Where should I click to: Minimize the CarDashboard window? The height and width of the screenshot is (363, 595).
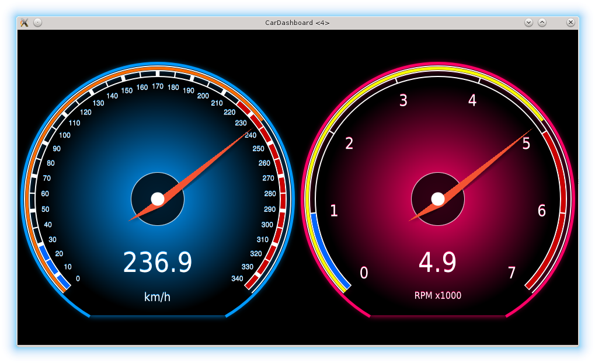coord(528,23)
